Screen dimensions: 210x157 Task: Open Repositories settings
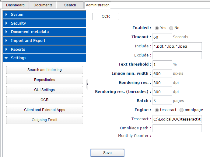pos(44,80)
